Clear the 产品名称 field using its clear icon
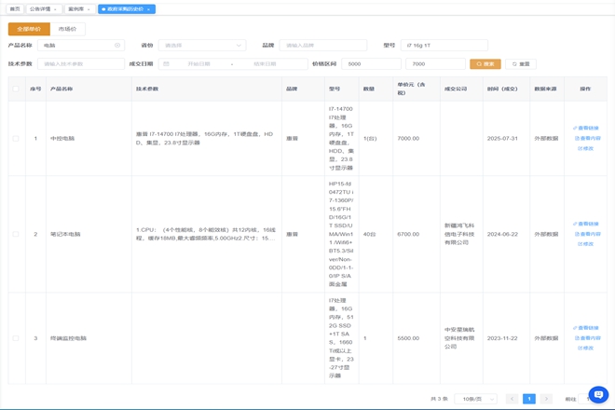This screenshot has width=615, height=410. coord(117,45)
